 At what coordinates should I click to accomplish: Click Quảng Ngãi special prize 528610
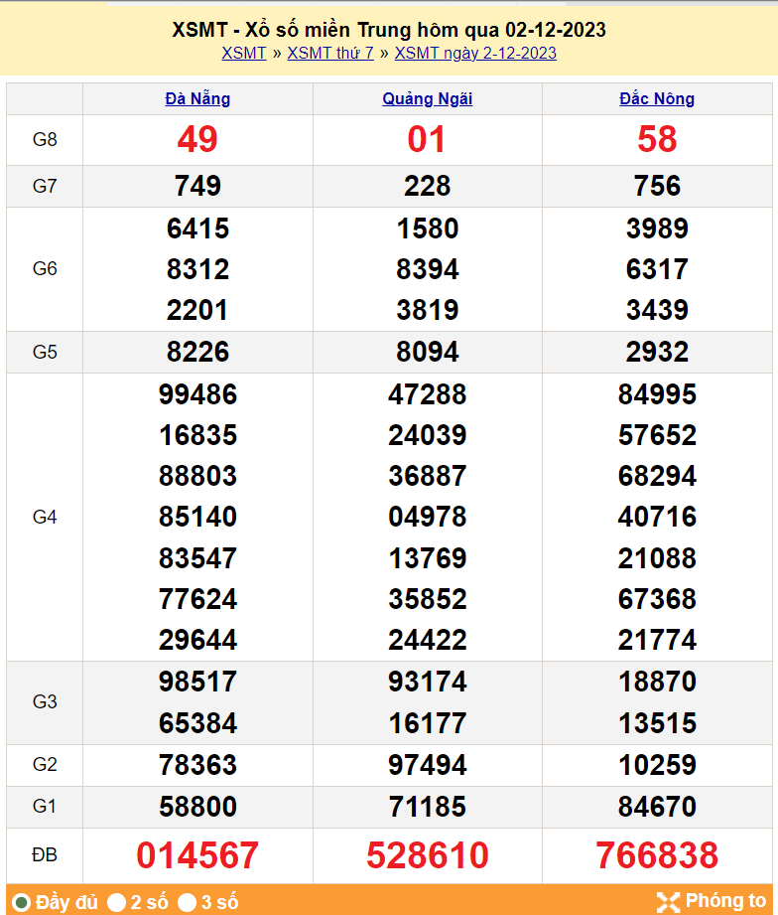427,855
